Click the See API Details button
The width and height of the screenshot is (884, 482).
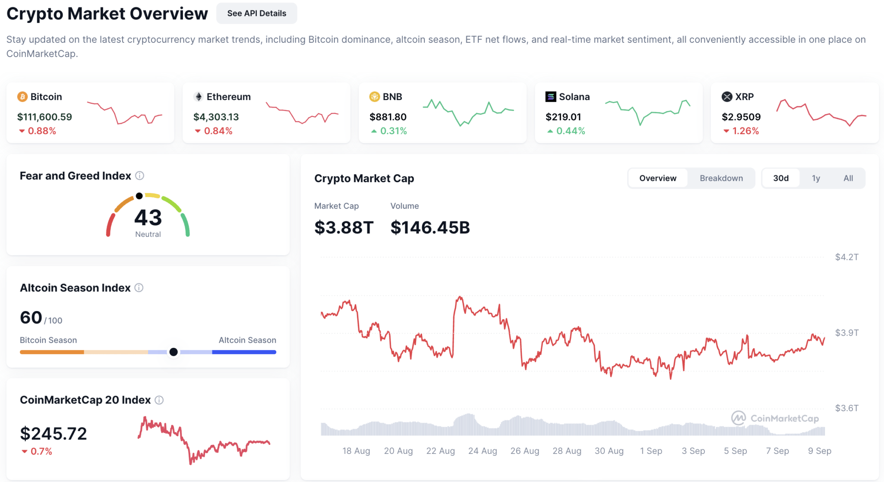coord(256,13)
